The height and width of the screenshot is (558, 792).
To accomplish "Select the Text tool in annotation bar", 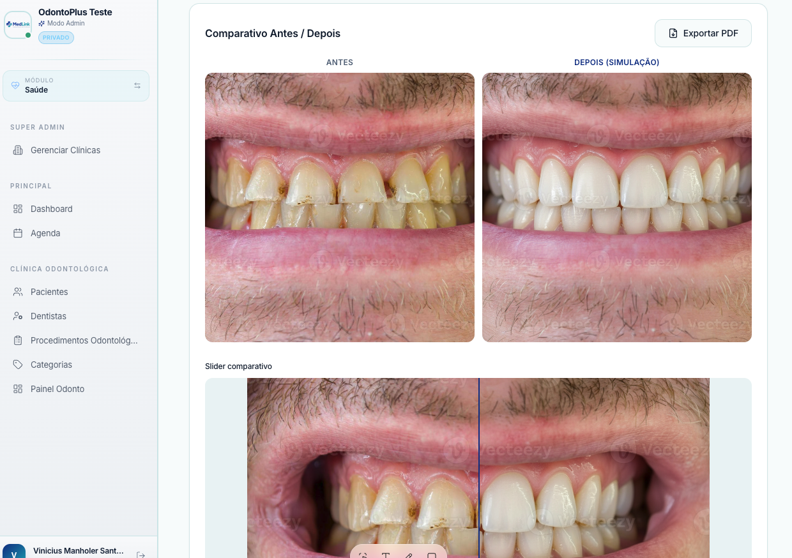I will tap(386, 555).
